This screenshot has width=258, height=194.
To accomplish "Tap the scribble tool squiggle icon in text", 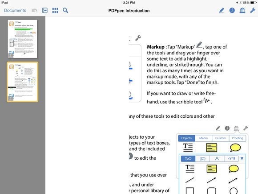I will [x=206, y=100].
